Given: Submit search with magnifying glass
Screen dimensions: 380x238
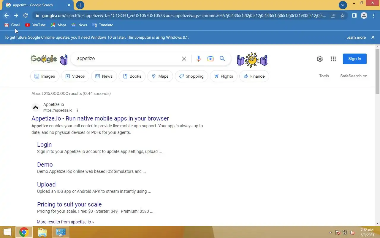Looking at the screenshot, I should (x=222, y=59).
